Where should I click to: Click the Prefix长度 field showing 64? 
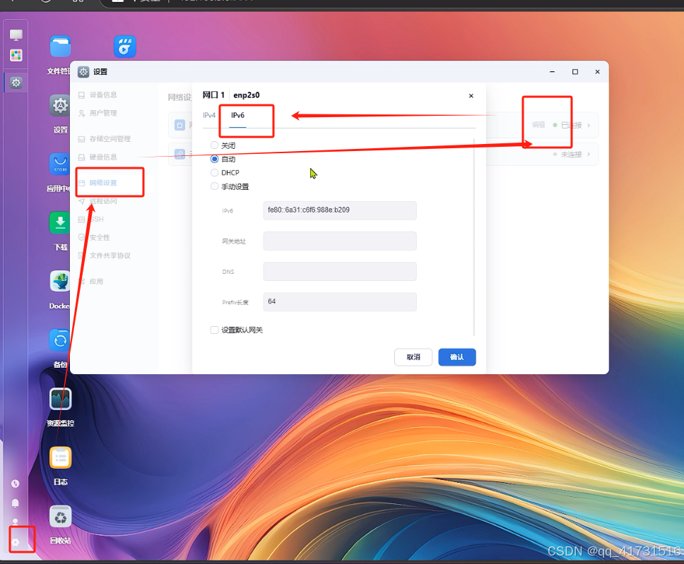coord(340,302)
